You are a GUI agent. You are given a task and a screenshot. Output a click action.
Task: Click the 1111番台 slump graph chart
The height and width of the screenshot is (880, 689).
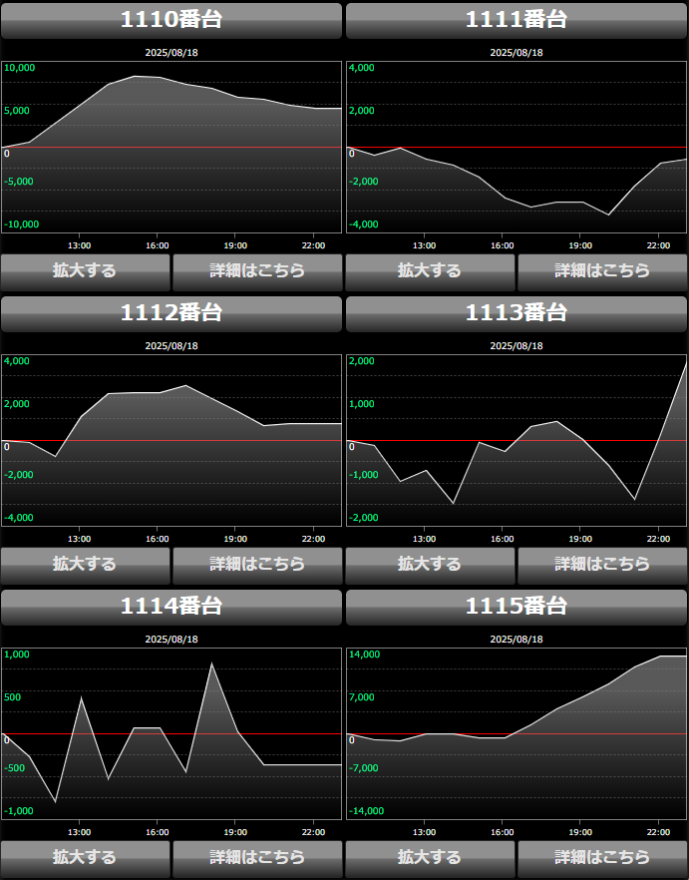pyautogui.click(x=517, y=147)
